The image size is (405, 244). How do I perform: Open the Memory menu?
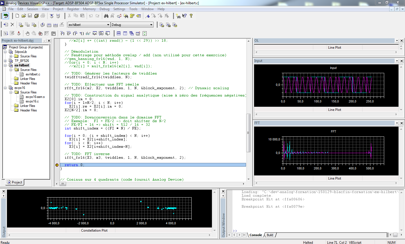click(89, 9)
